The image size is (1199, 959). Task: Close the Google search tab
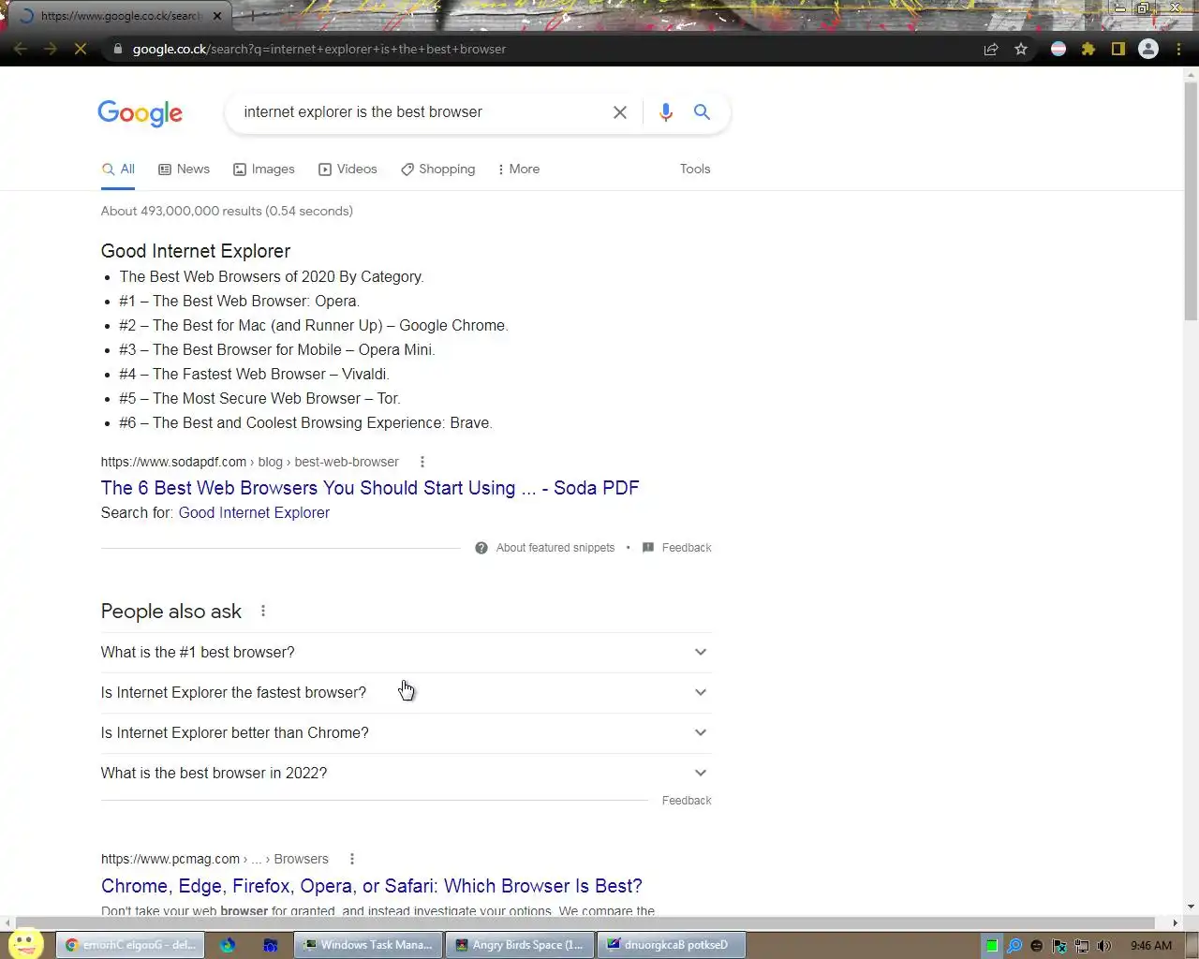217,16
